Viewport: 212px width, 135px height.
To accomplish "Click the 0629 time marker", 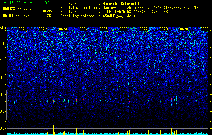I will pyautogui.click(x=184, y=29).
